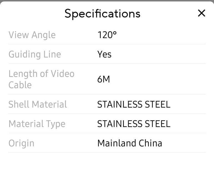Select the 120° view angle value
This screenshot has width=214, height=194.
107,35
